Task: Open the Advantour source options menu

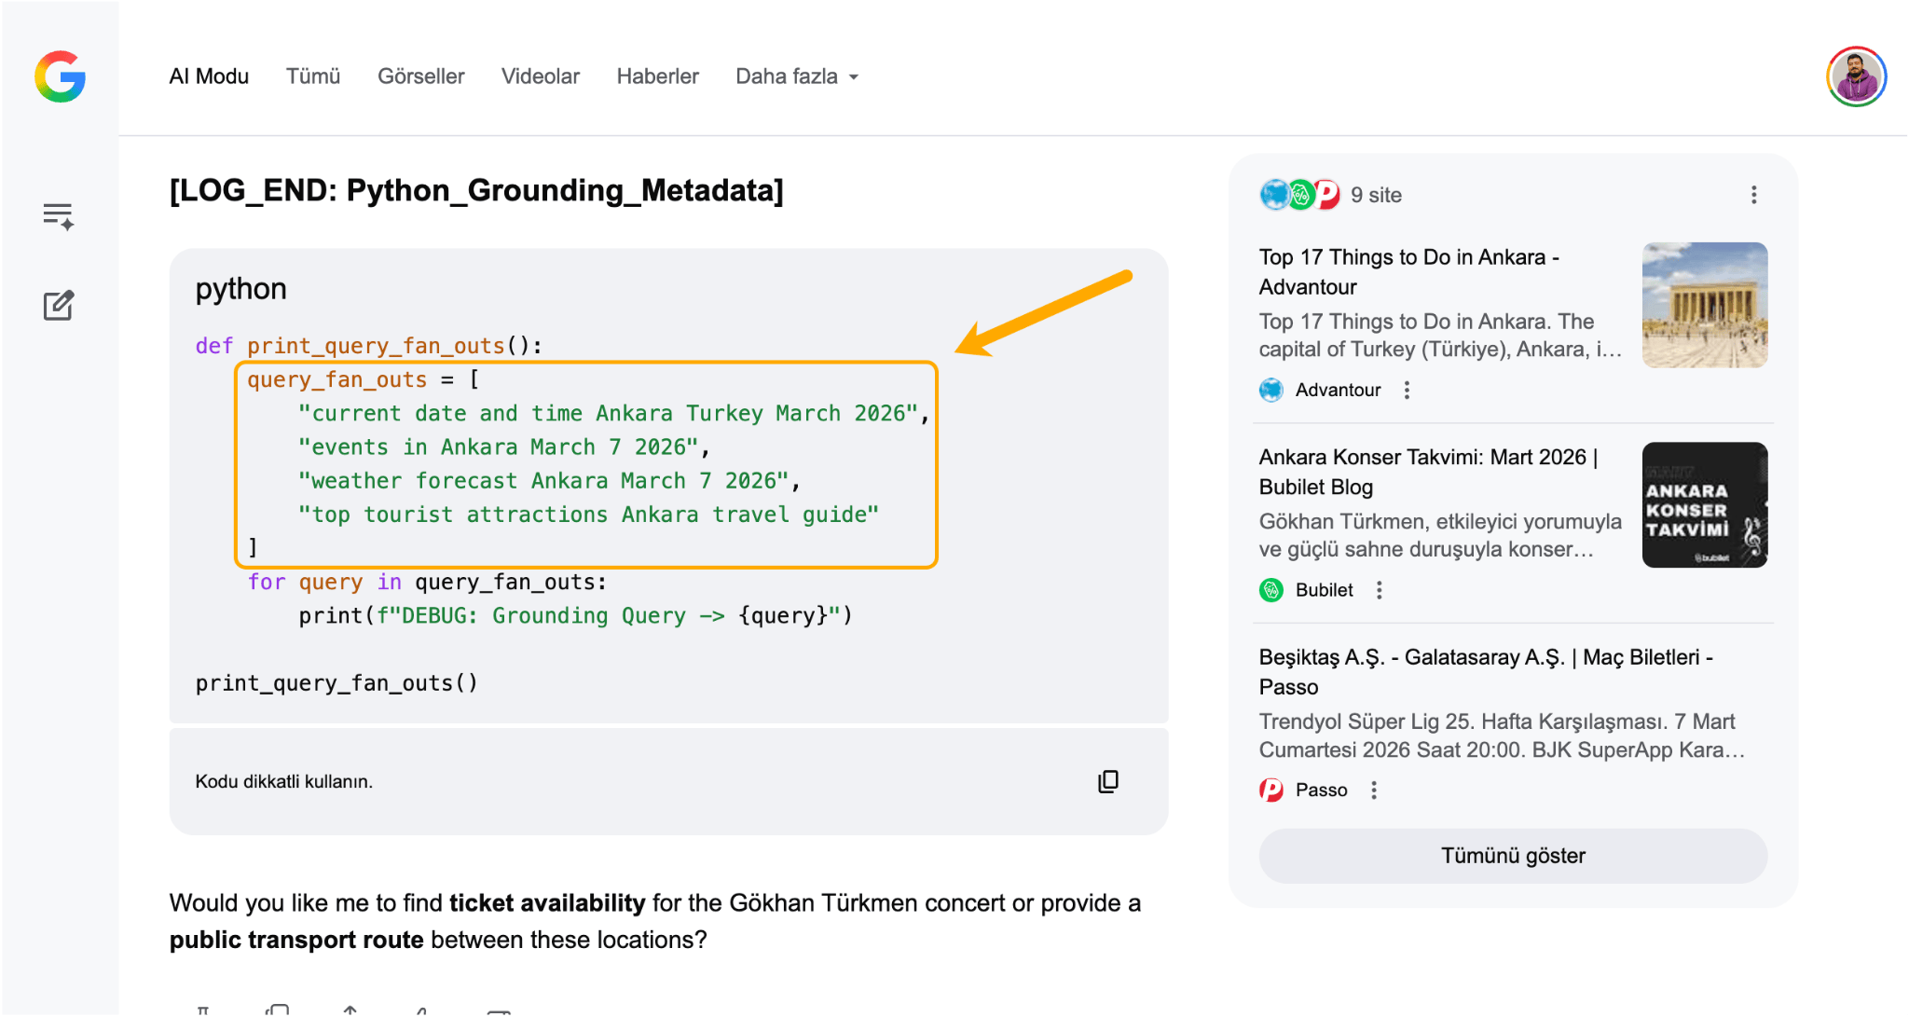Action: [x=1407, y=390]
